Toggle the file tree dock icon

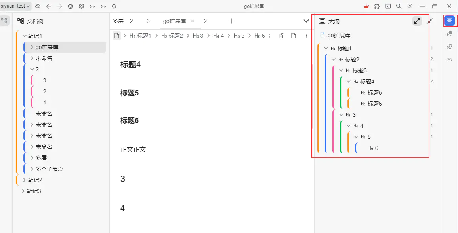point(4,21)
